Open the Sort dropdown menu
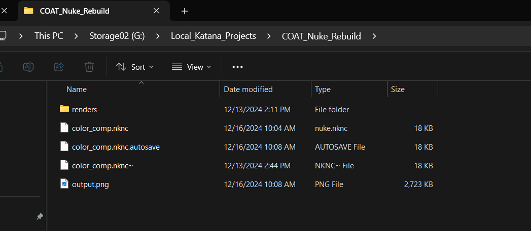The image size is (531, 231). click(134, 67)
